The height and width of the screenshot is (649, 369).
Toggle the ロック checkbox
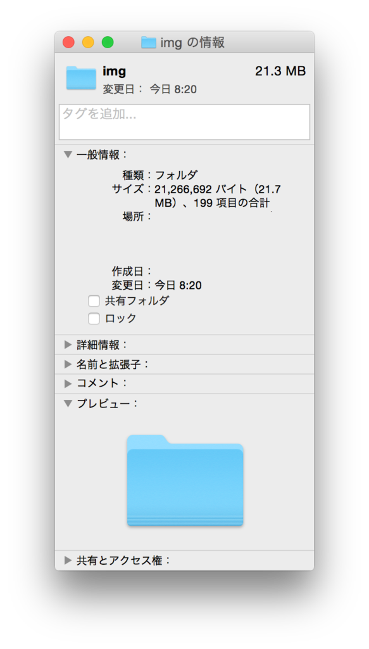[x=94, y=319]
